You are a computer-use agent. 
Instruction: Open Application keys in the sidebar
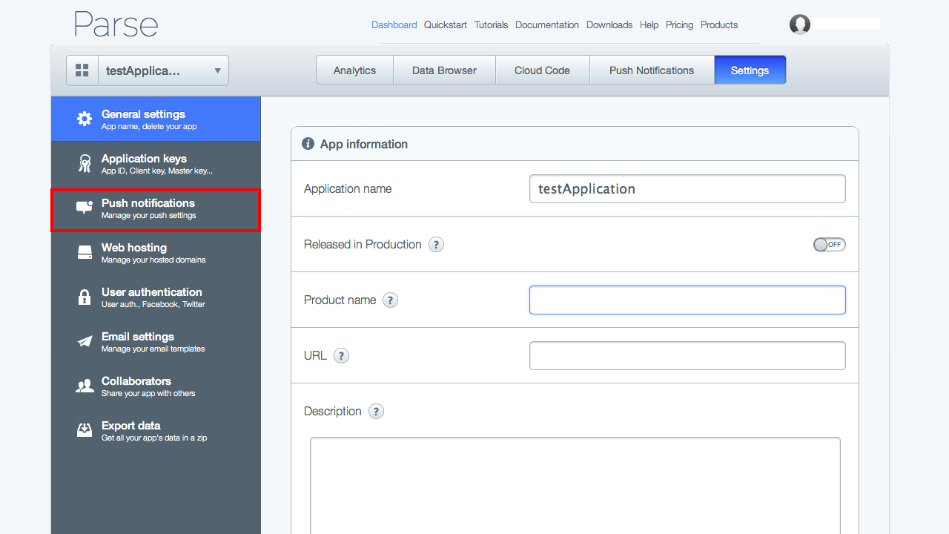click(156, 163)
